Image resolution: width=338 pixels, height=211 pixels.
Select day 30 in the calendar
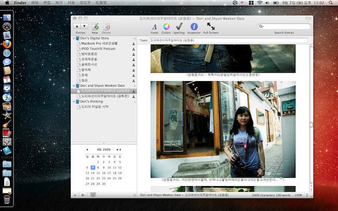coord(103,184)
